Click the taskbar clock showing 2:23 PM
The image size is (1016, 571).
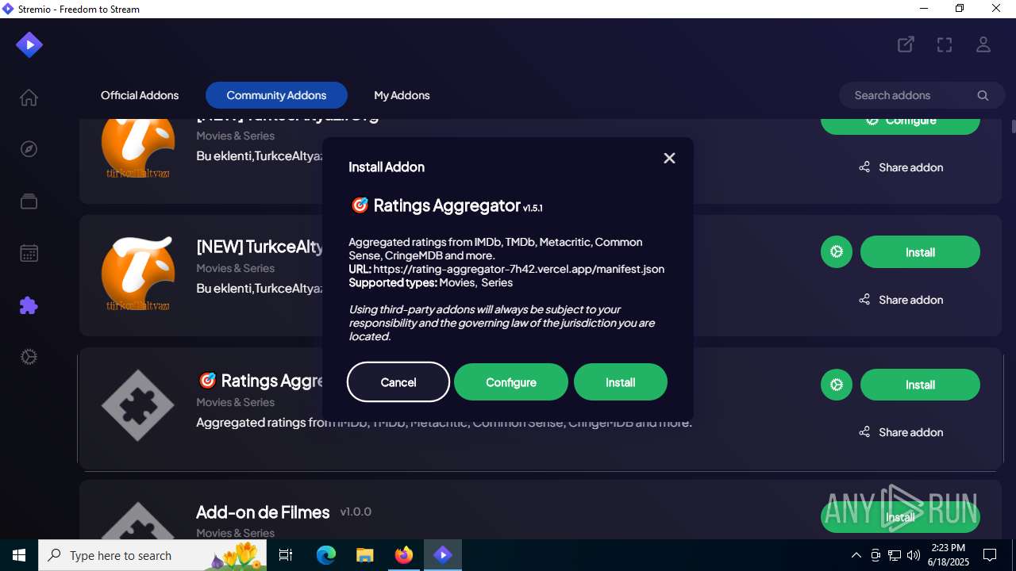coord(948,555)
